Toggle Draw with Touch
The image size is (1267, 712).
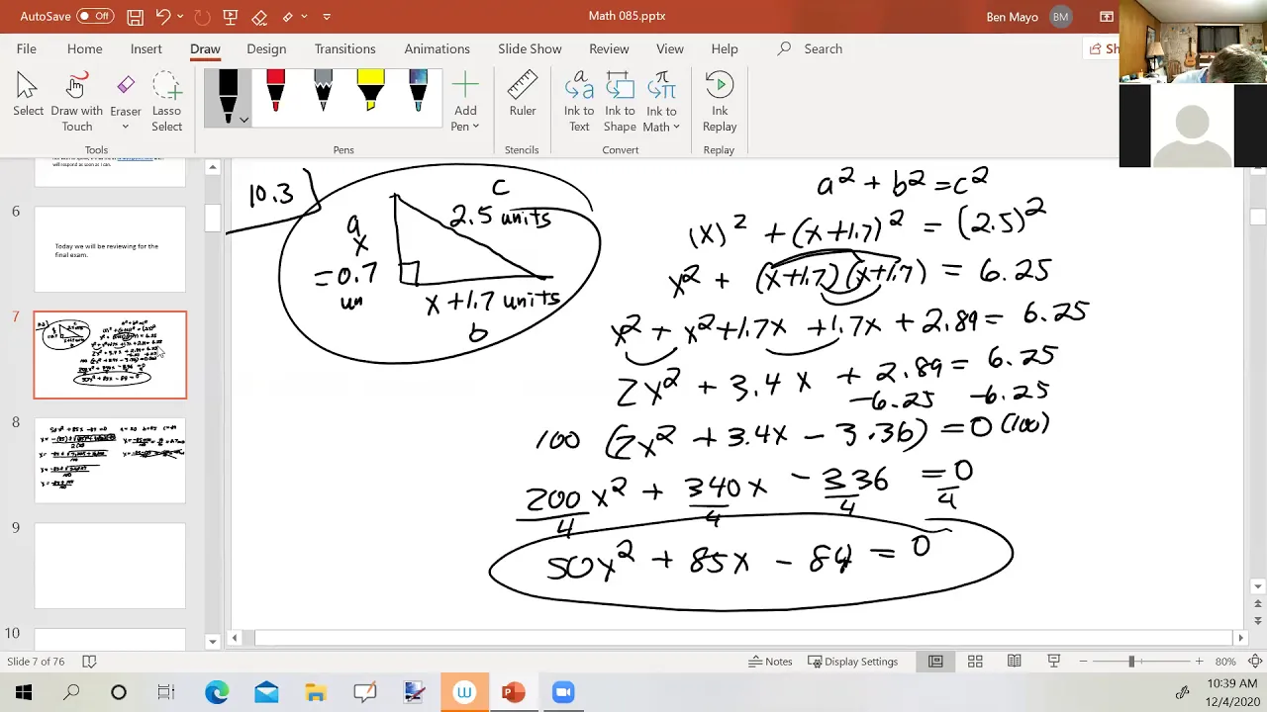pos(76,101)
